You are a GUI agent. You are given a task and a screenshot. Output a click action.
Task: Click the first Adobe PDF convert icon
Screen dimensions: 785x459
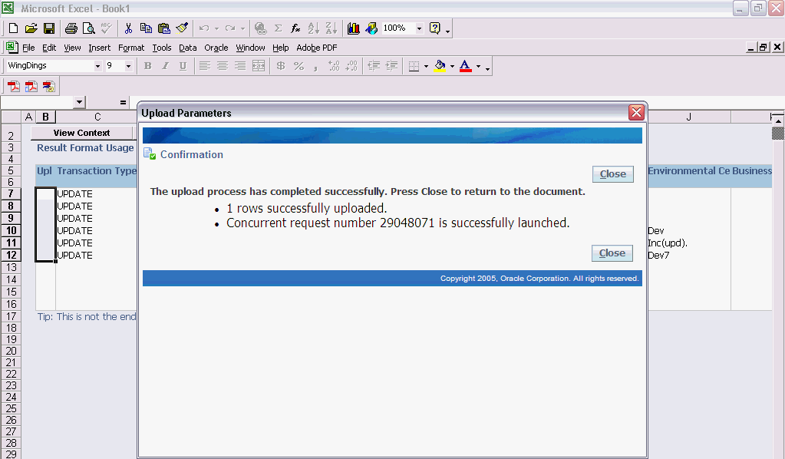tap(14, 87)
